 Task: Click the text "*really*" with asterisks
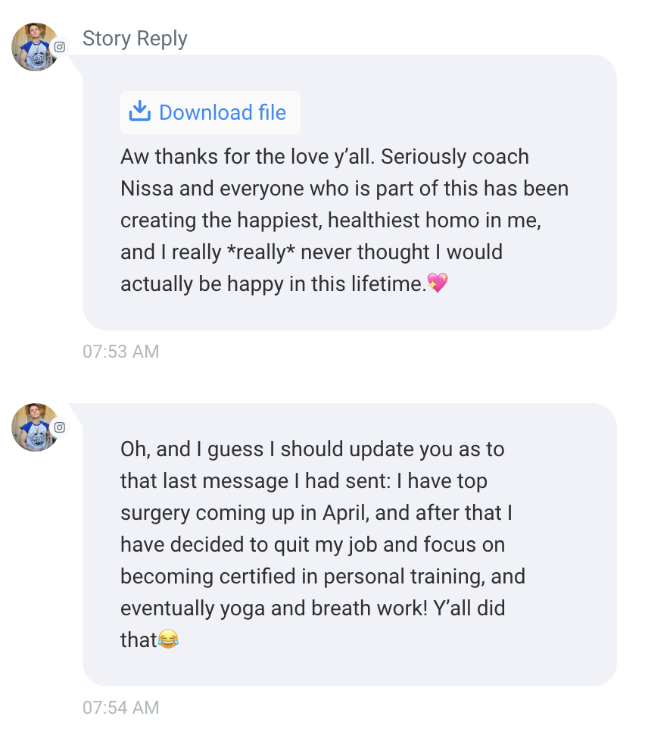tap(260, 252)
